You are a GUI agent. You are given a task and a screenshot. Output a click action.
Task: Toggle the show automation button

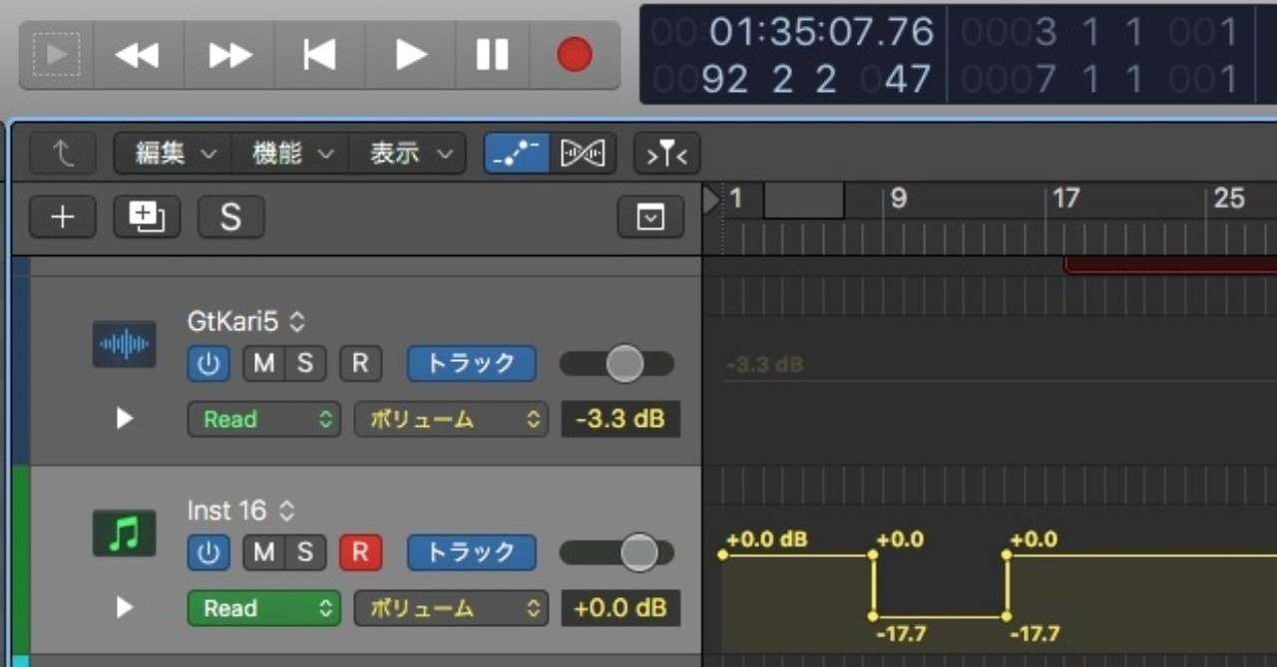(x=516, y=154)
